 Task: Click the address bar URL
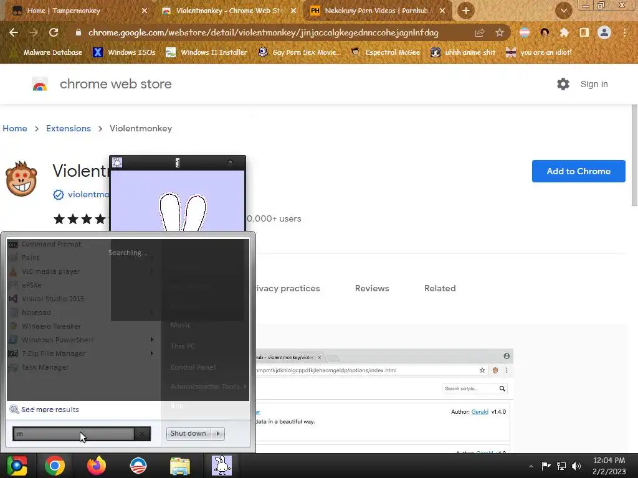tap(264, 32)
